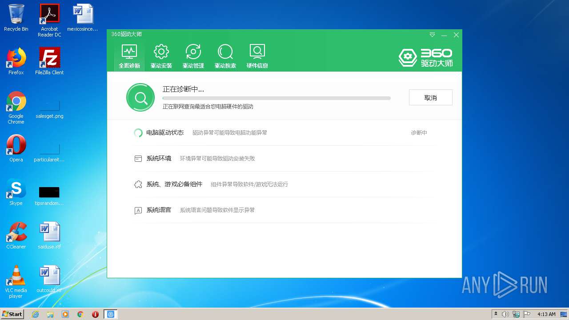Open the Windows Start menu
Viewport: 569px width, 320px height.
click(x=12, y=314)
